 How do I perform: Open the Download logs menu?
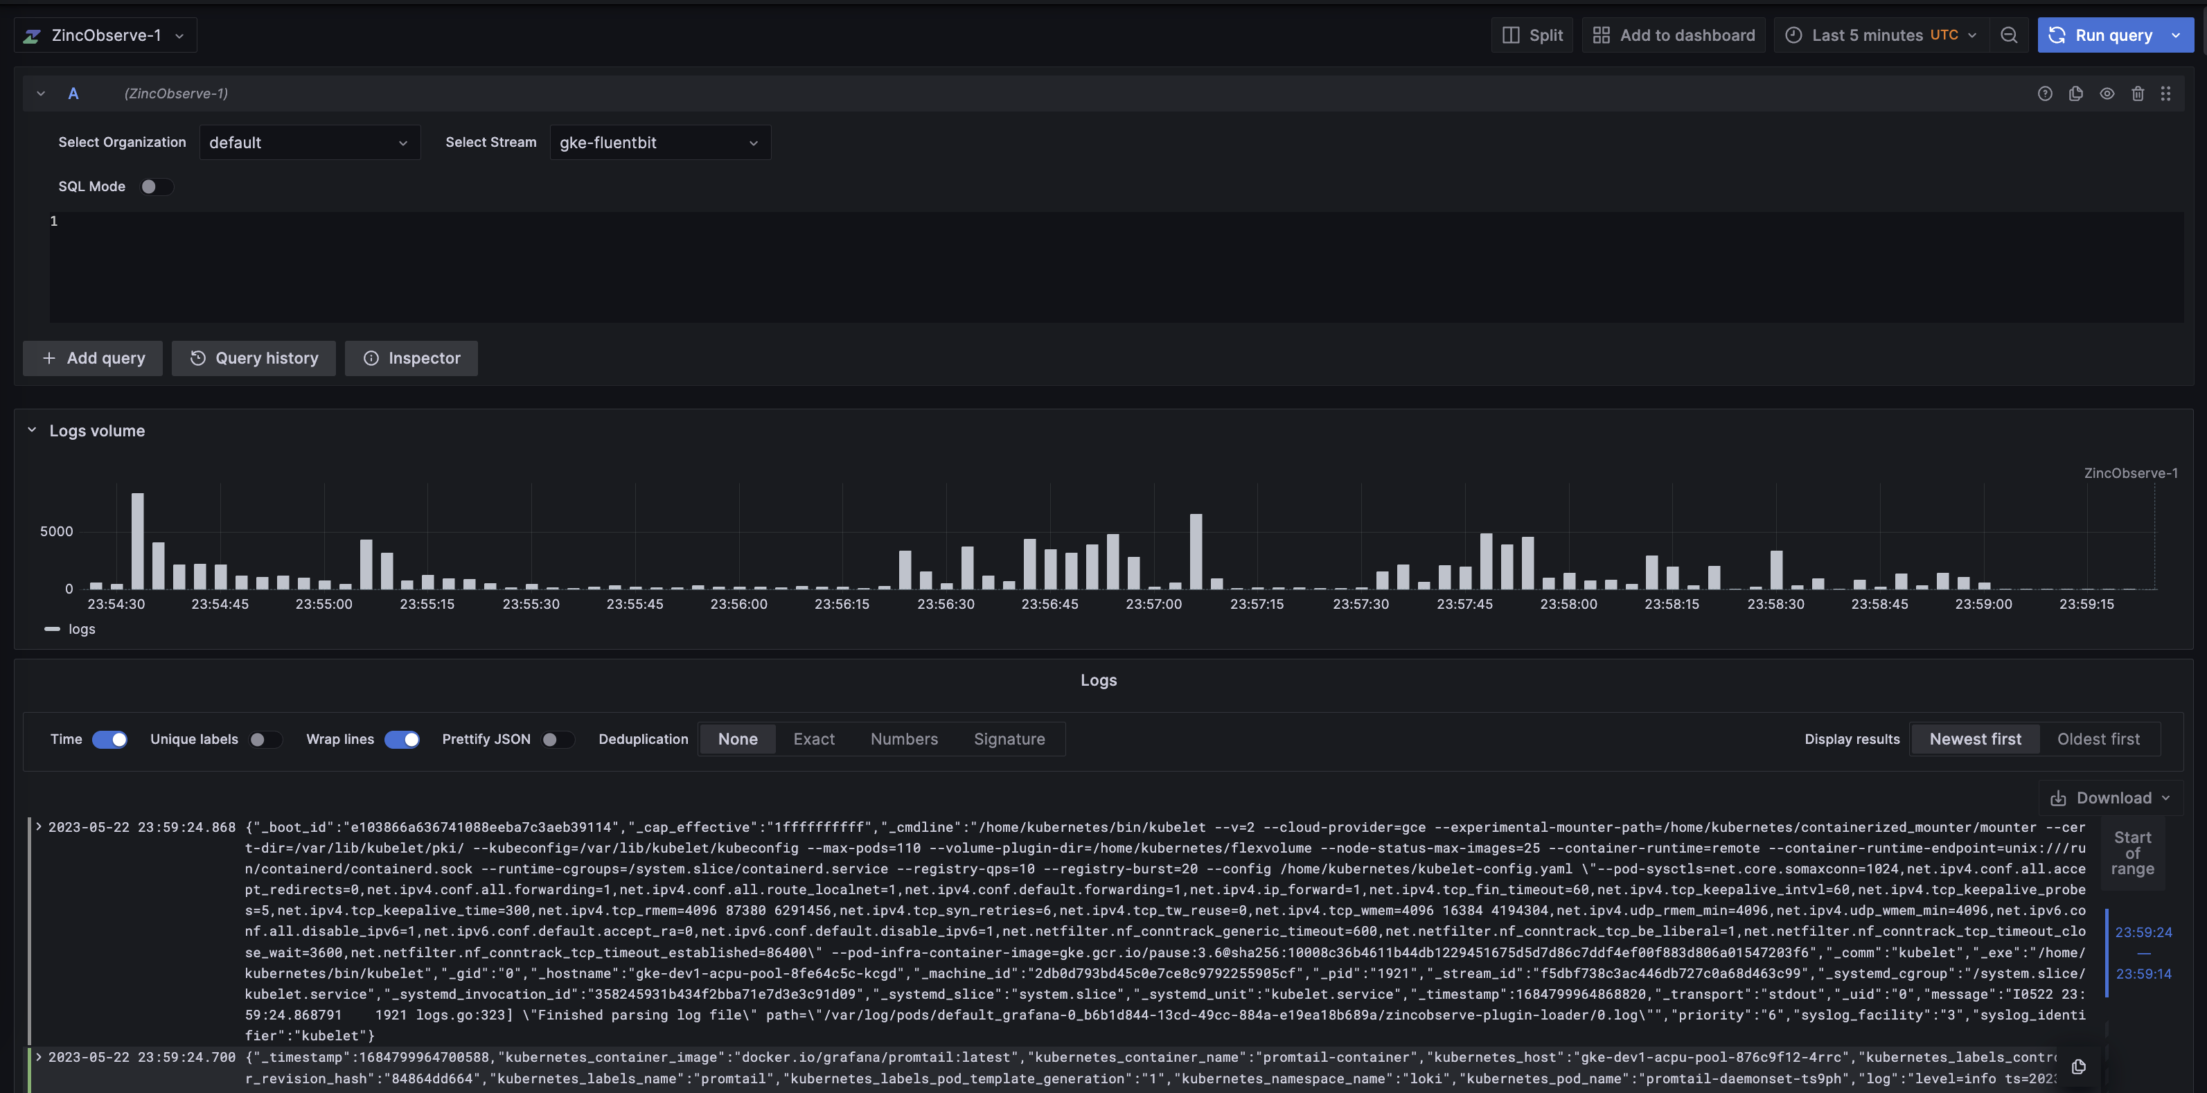click(2109, 797)
